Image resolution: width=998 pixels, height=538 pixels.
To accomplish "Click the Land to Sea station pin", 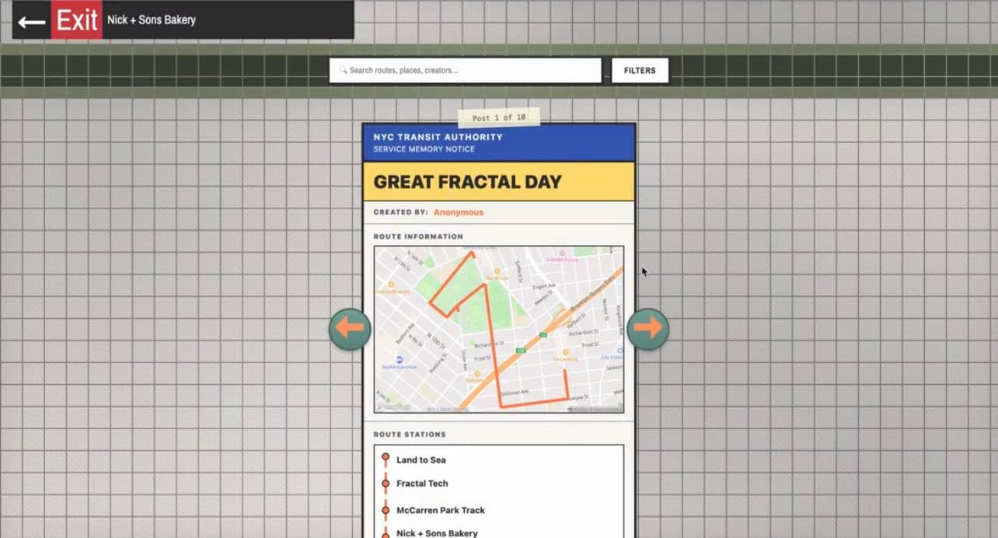I will [386, 458].
